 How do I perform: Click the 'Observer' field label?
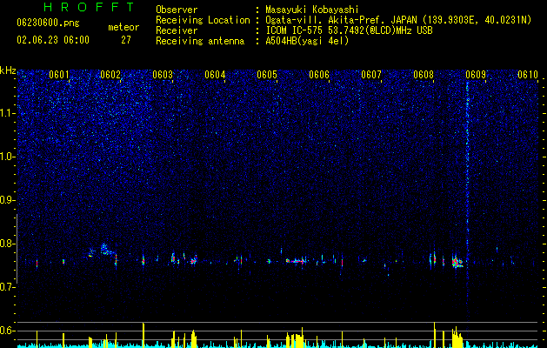click(177, 10)
